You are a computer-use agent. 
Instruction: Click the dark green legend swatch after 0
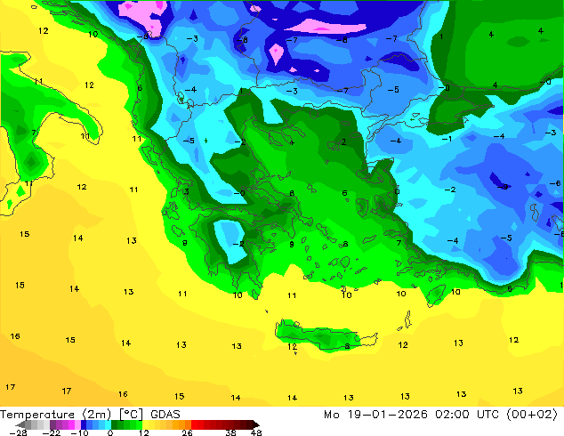click(x=115, y=424)
